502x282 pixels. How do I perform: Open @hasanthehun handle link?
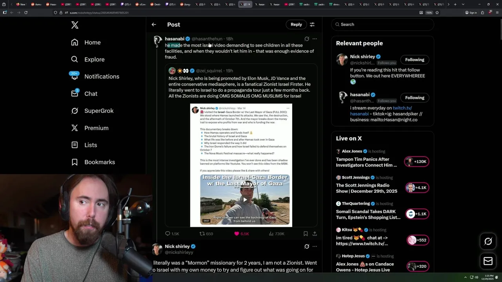click(x=207, y=39)
